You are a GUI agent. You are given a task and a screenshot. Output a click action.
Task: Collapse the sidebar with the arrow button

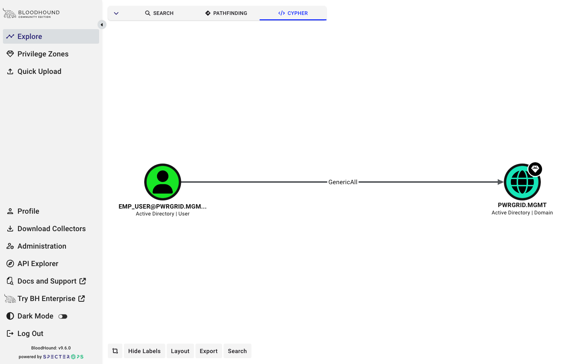(102, 25)
